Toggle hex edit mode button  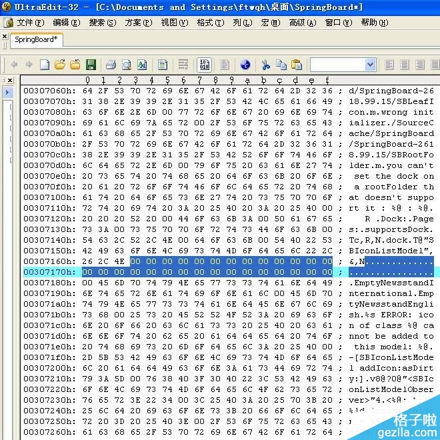pos(204,65)
